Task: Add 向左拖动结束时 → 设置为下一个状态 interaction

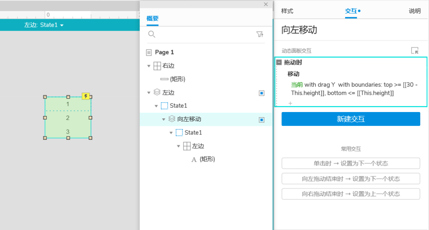Action: 351,179
